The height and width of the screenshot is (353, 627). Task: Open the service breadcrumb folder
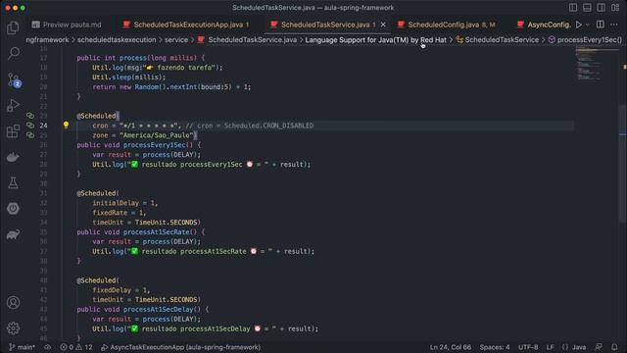click(x=176, y=39)
